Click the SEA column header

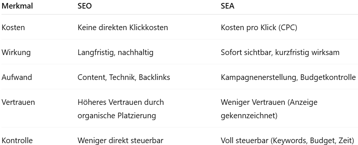227,6
